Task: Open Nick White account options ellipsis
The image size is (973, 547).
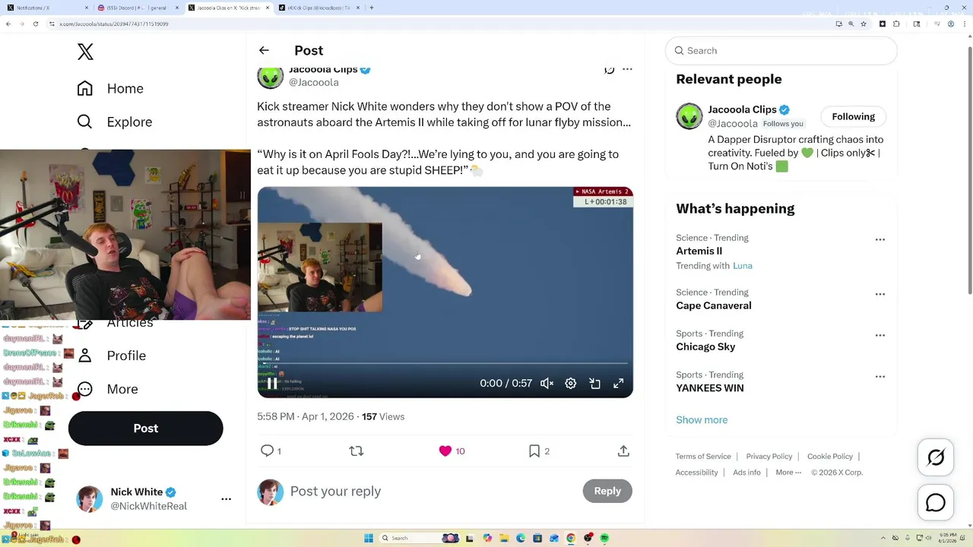Action: pos(226,499)
